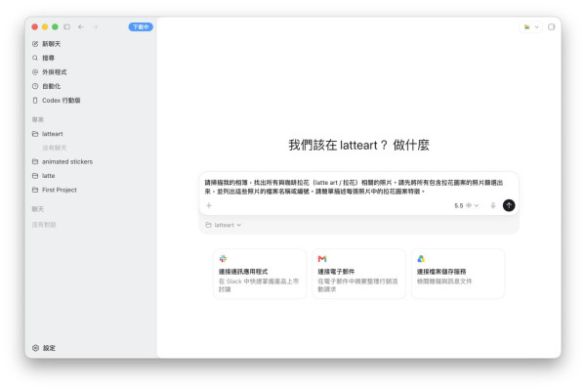Select the latte project
This screenshot has width=586, height=391.
(48, 176)
